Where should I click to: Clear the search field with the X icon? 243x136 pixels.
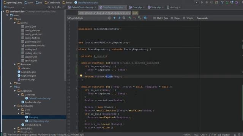pos(109,18)
